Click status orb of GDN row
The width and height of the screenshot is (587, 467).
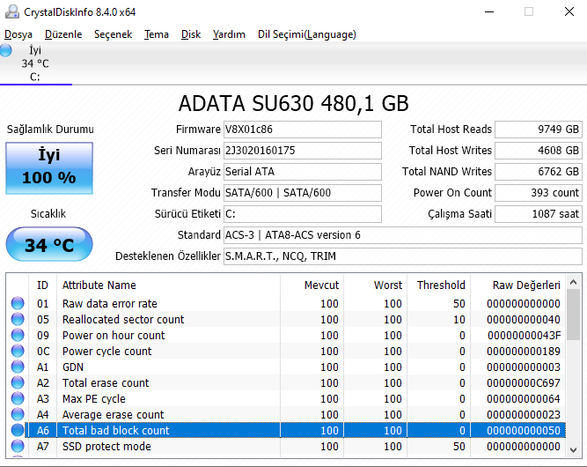[18, 367]
